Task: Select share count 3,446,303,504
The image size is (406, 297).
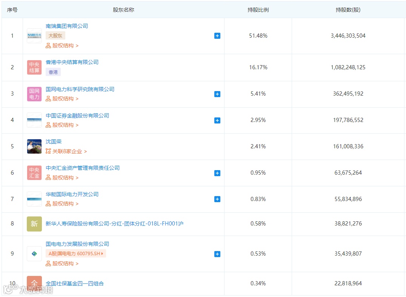Action: [348, 36]
